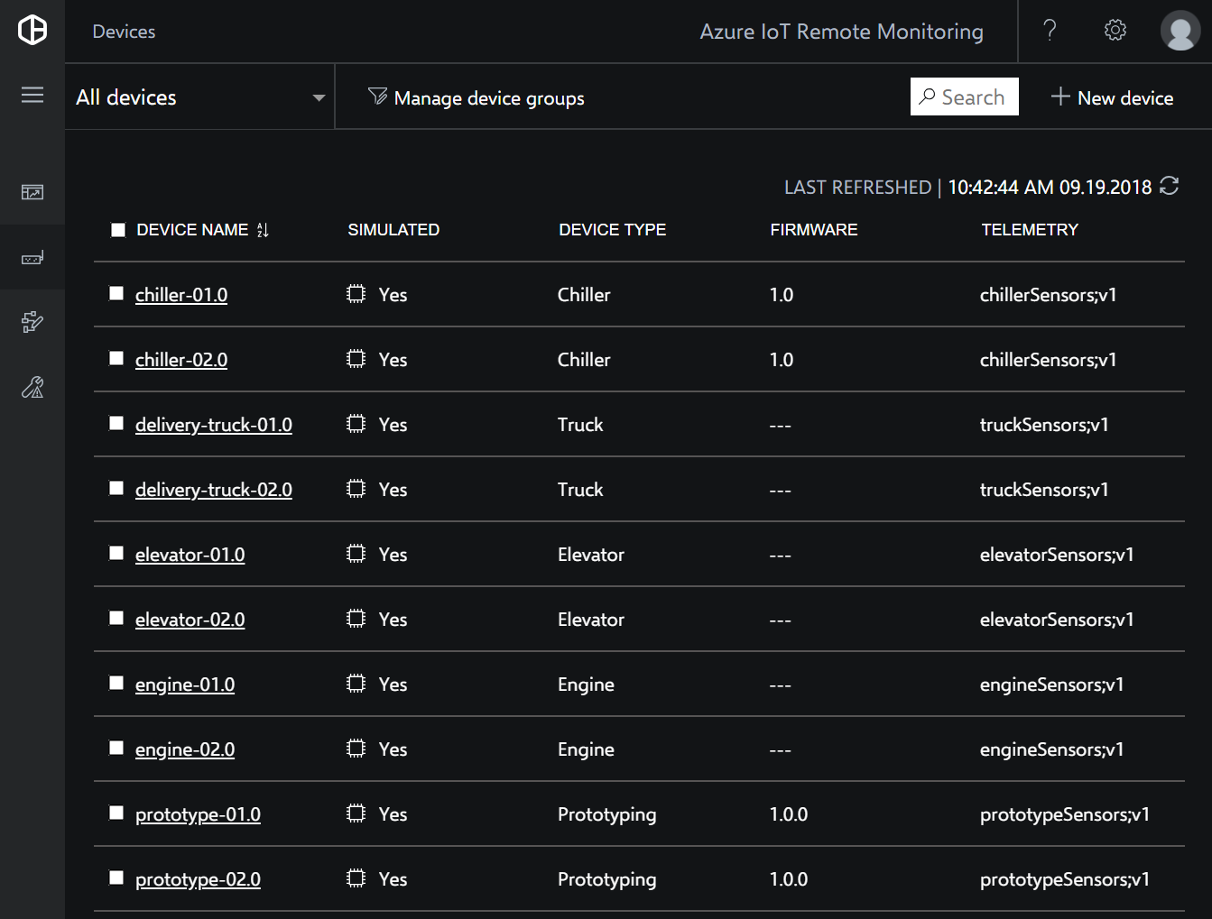The height and width of the screenshot is (919, 1212).
Task: Open the prototype-02.0 device link
Action: pos(198,879)
